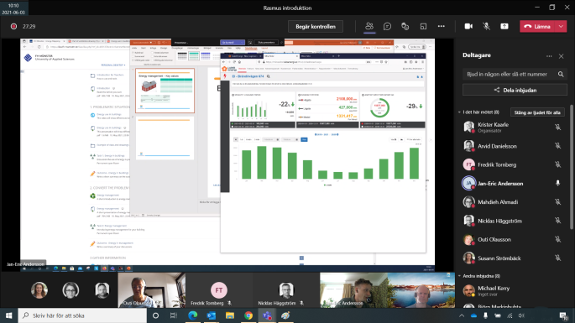Click the search icon in invite field

pyautogui.click(x=561, y=74)
